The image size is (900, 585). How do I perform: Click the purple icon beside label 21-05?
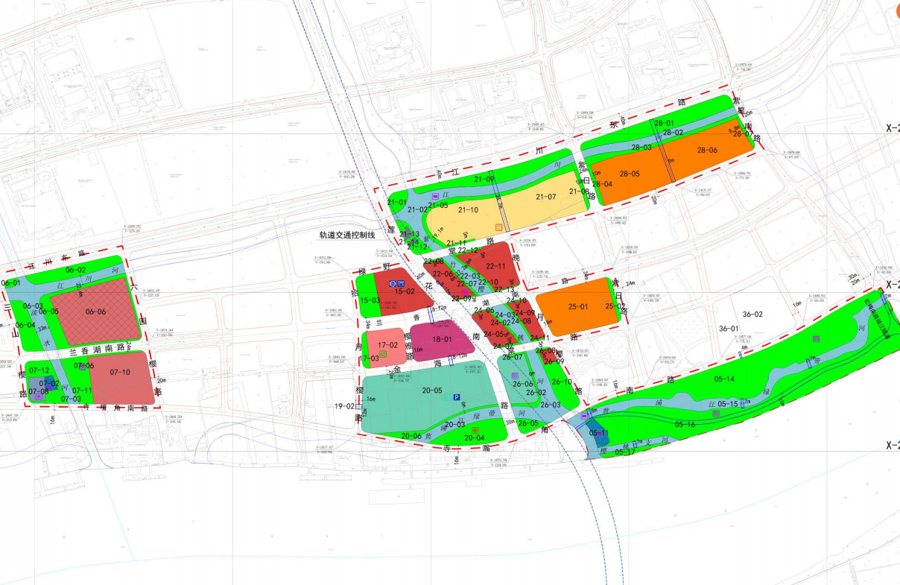pyautogui.click(x=436, y=195)
